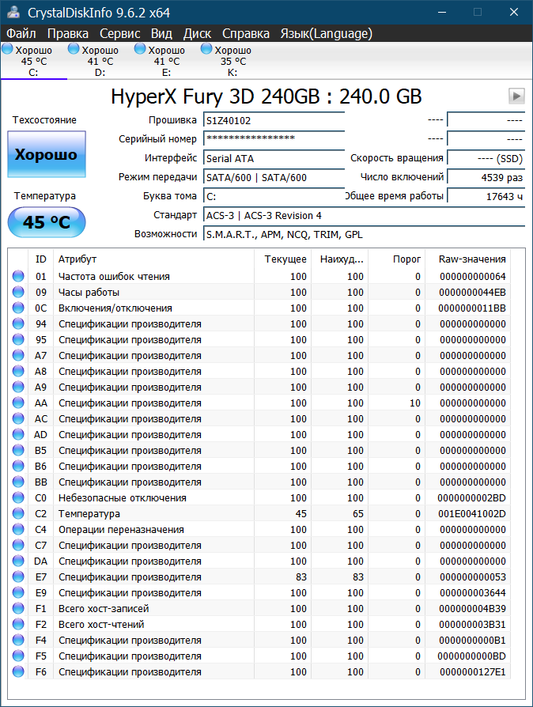This screenshot has height=707, width=533.
Task: Click the health orb above drive E: tab
Action: click(x=140, y=49)
